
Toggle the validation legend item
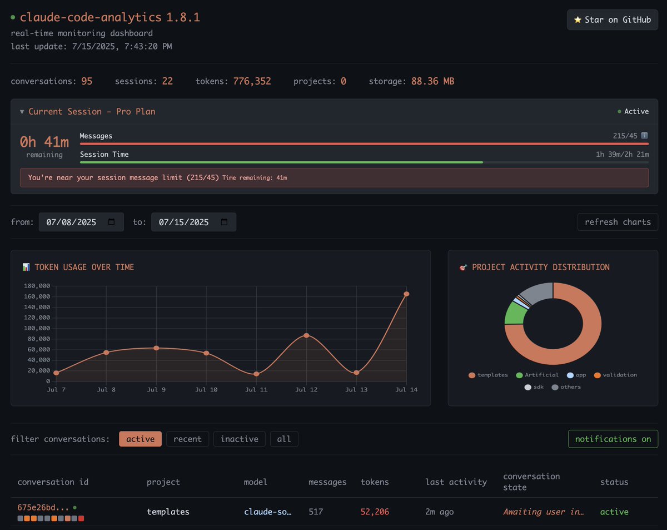click(x=615, y=375)
